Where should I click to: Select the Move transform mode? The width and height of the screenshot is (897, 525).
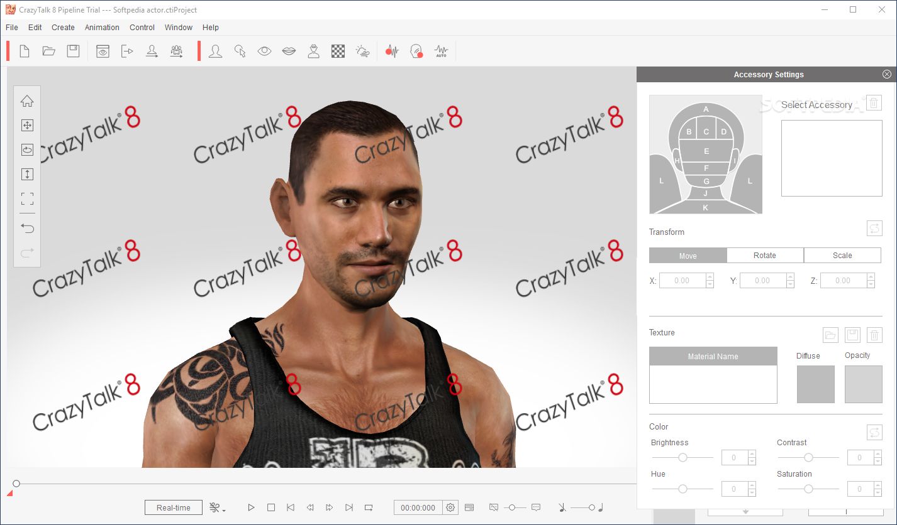688,256
